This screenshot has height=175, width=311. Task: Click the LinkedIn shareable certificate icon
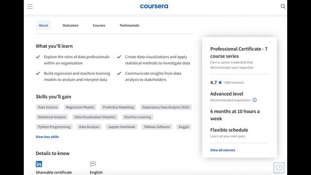pos(39,164)
